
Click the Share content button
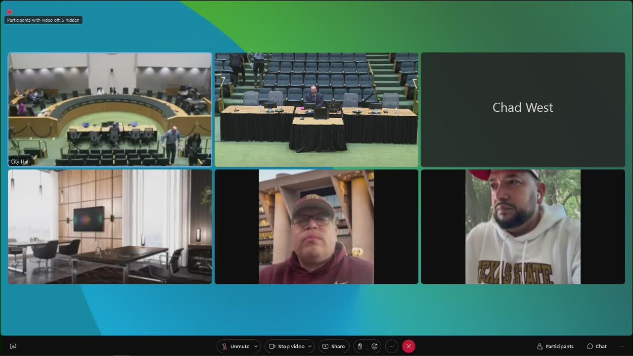pyautogui.click(x=334, y=346)
